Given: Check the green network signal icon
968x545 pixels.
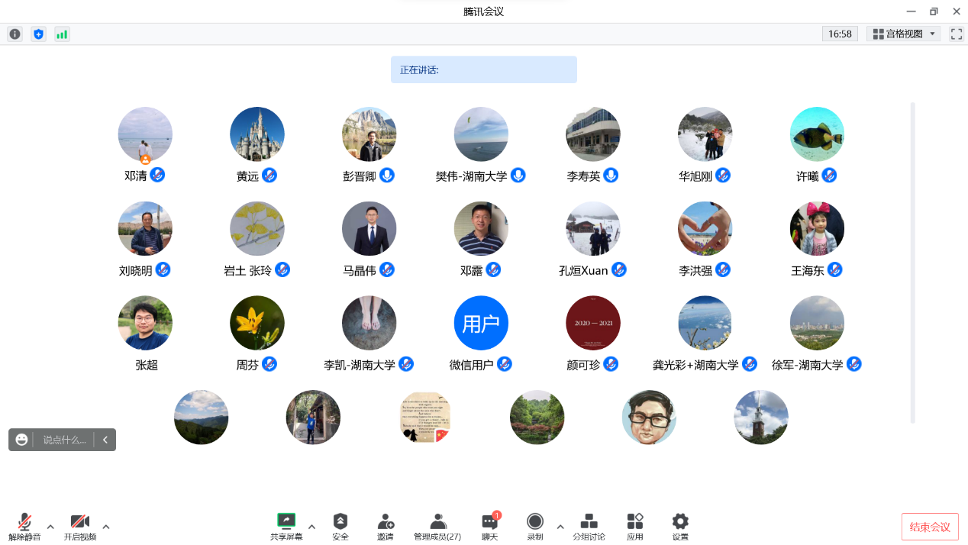Looking at the screenshot, I should coord(62,34).
